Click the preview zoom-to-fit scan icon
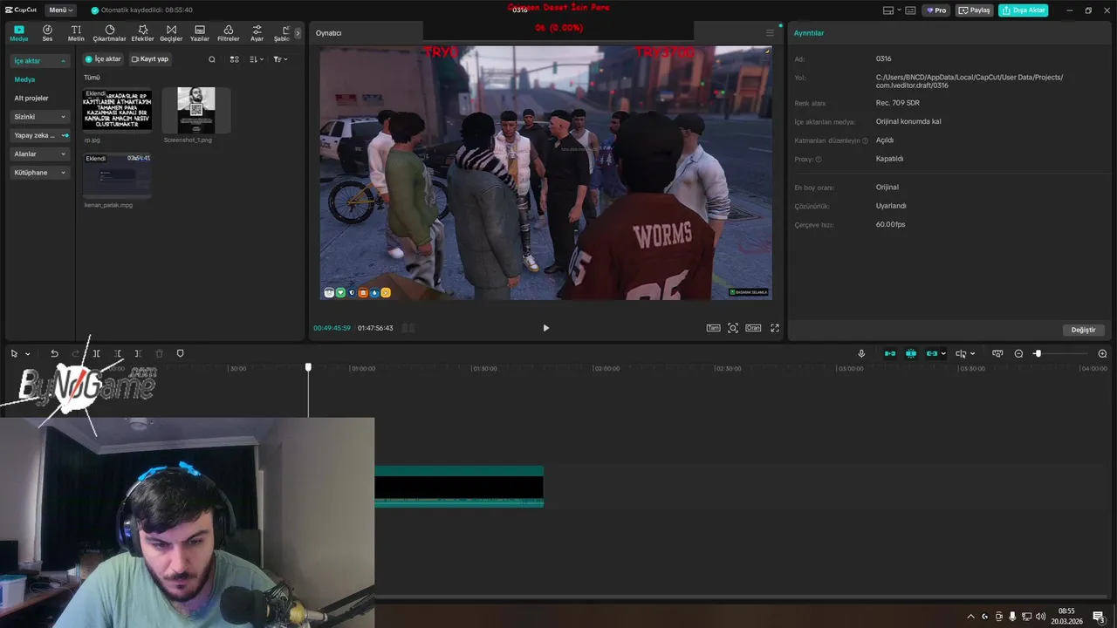This screenshot has width=1117, height=628. pos(733,328)
